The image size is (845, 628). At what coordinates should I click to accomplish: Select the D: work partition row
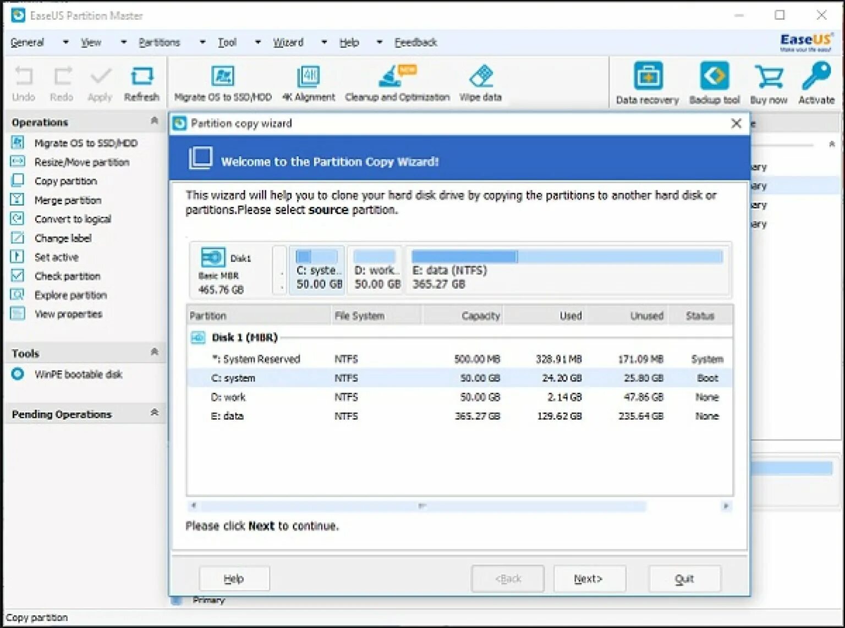click(460, 397)
